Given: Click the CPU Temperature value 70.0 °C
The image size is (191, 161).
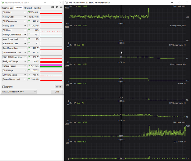Looking at the screenshot, I should [33, 75].
